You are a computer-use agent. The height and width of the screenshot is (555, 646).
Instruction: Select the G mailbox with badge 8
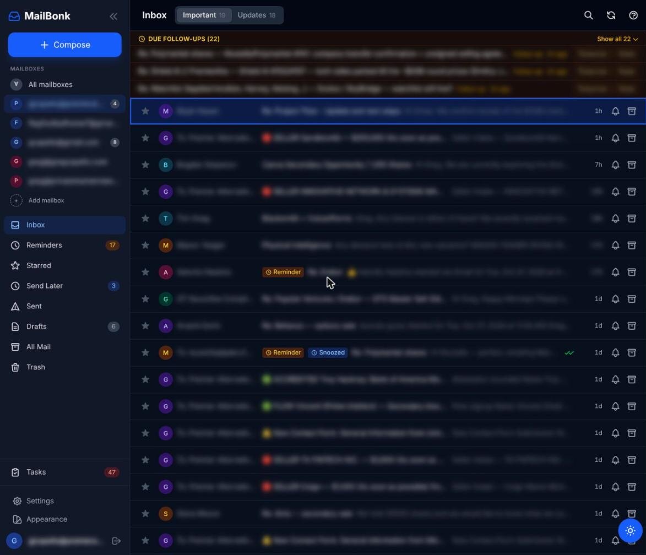click(64, 142)
